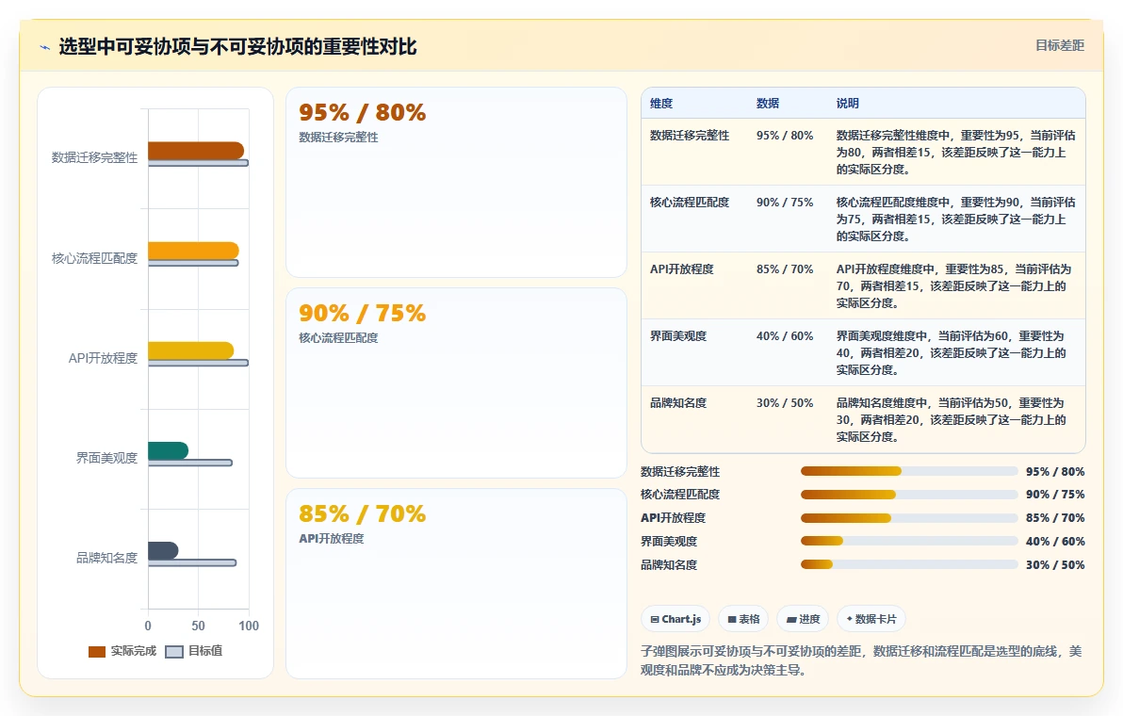Image resolution: width=1123 pixels, height=716 pixels.
Task: Click the API开放程度 progress bar
Action: [909, 517]
